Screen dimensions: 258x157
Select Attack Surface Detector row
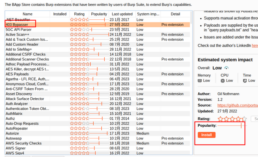tap(98, 99)
